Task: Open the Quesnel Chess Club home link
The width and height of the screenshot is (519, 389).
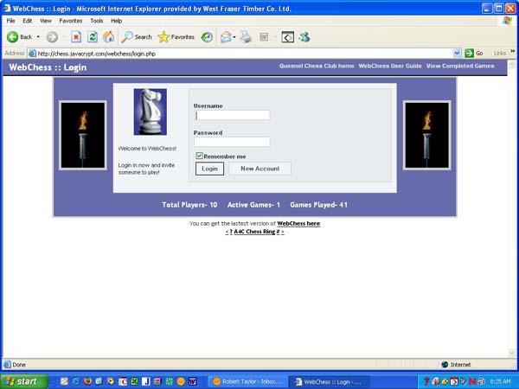Action: (317, 66)
